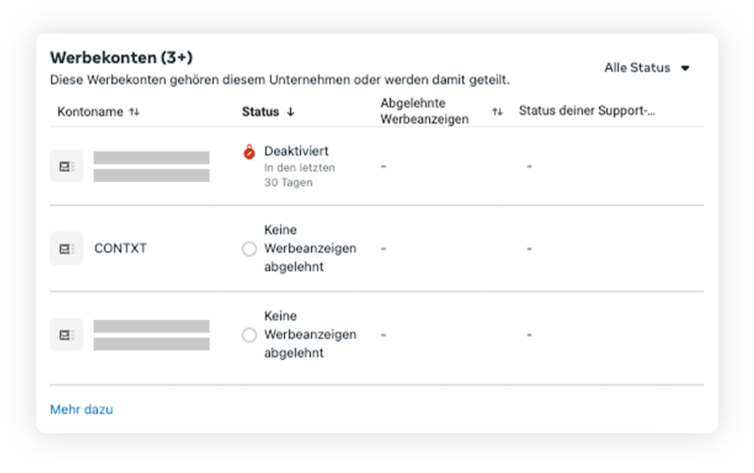Select the CONTXT account name
Viewport: 754px width, 473px height.
coord(120,249)
